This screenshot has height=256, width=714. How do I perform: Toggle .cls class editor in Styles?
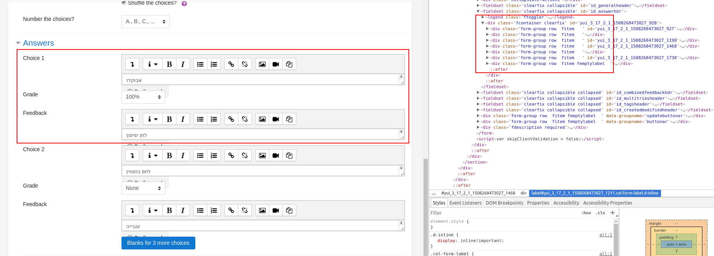coord(600,213)
